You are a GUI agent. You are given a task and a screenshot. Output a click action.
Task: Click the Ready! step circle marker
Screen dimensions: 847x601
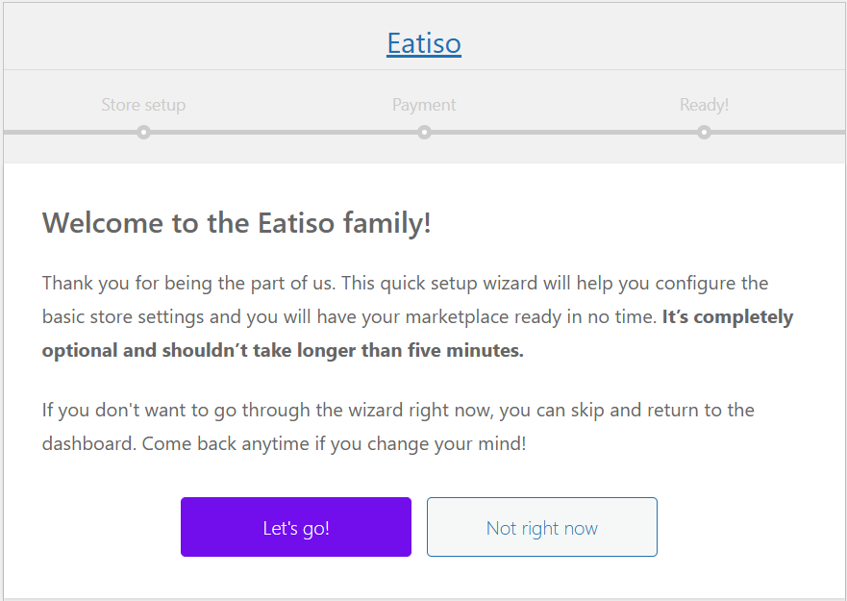pyautogui.click(x=704, y=133)
